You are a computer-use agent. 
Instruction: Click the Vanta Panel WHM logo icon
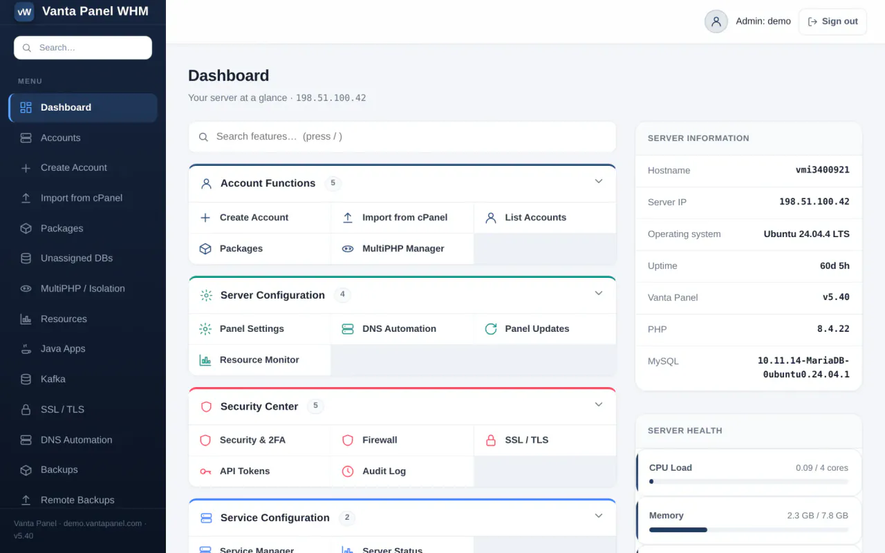(24, 12)
